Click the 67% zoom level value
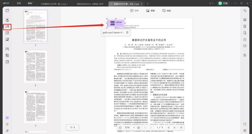 click(127, 128)
